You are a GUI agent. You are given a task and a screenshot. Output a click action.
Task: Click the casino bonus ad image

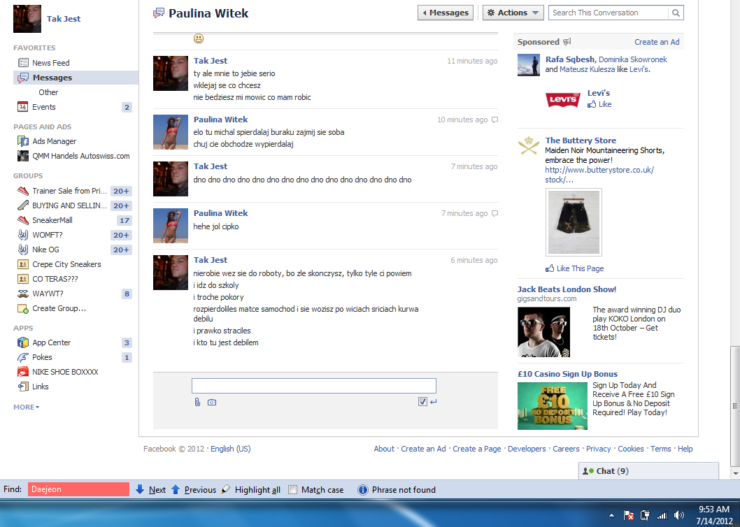point(552,406)
